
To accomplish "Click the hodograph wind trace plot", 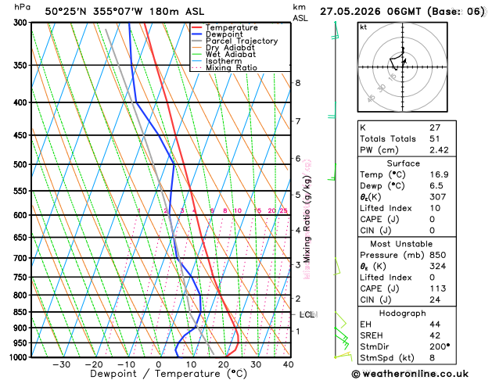I will pyautogui.click(x=398, y=59).
